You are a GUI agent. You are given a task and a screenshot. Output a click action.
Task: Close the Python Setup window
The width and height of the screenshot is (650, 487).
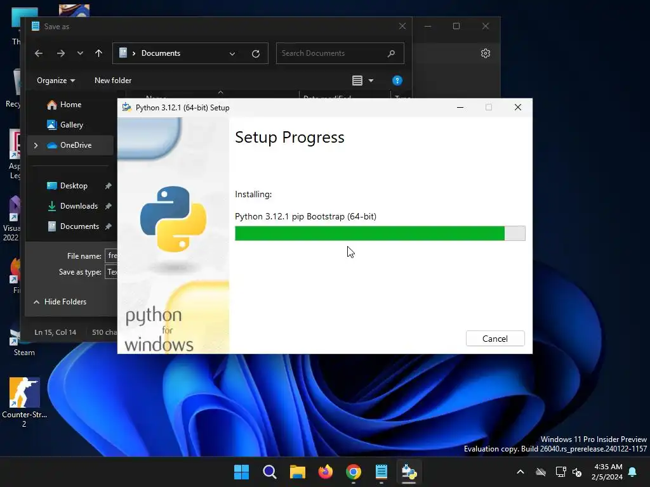click(517, 107)
